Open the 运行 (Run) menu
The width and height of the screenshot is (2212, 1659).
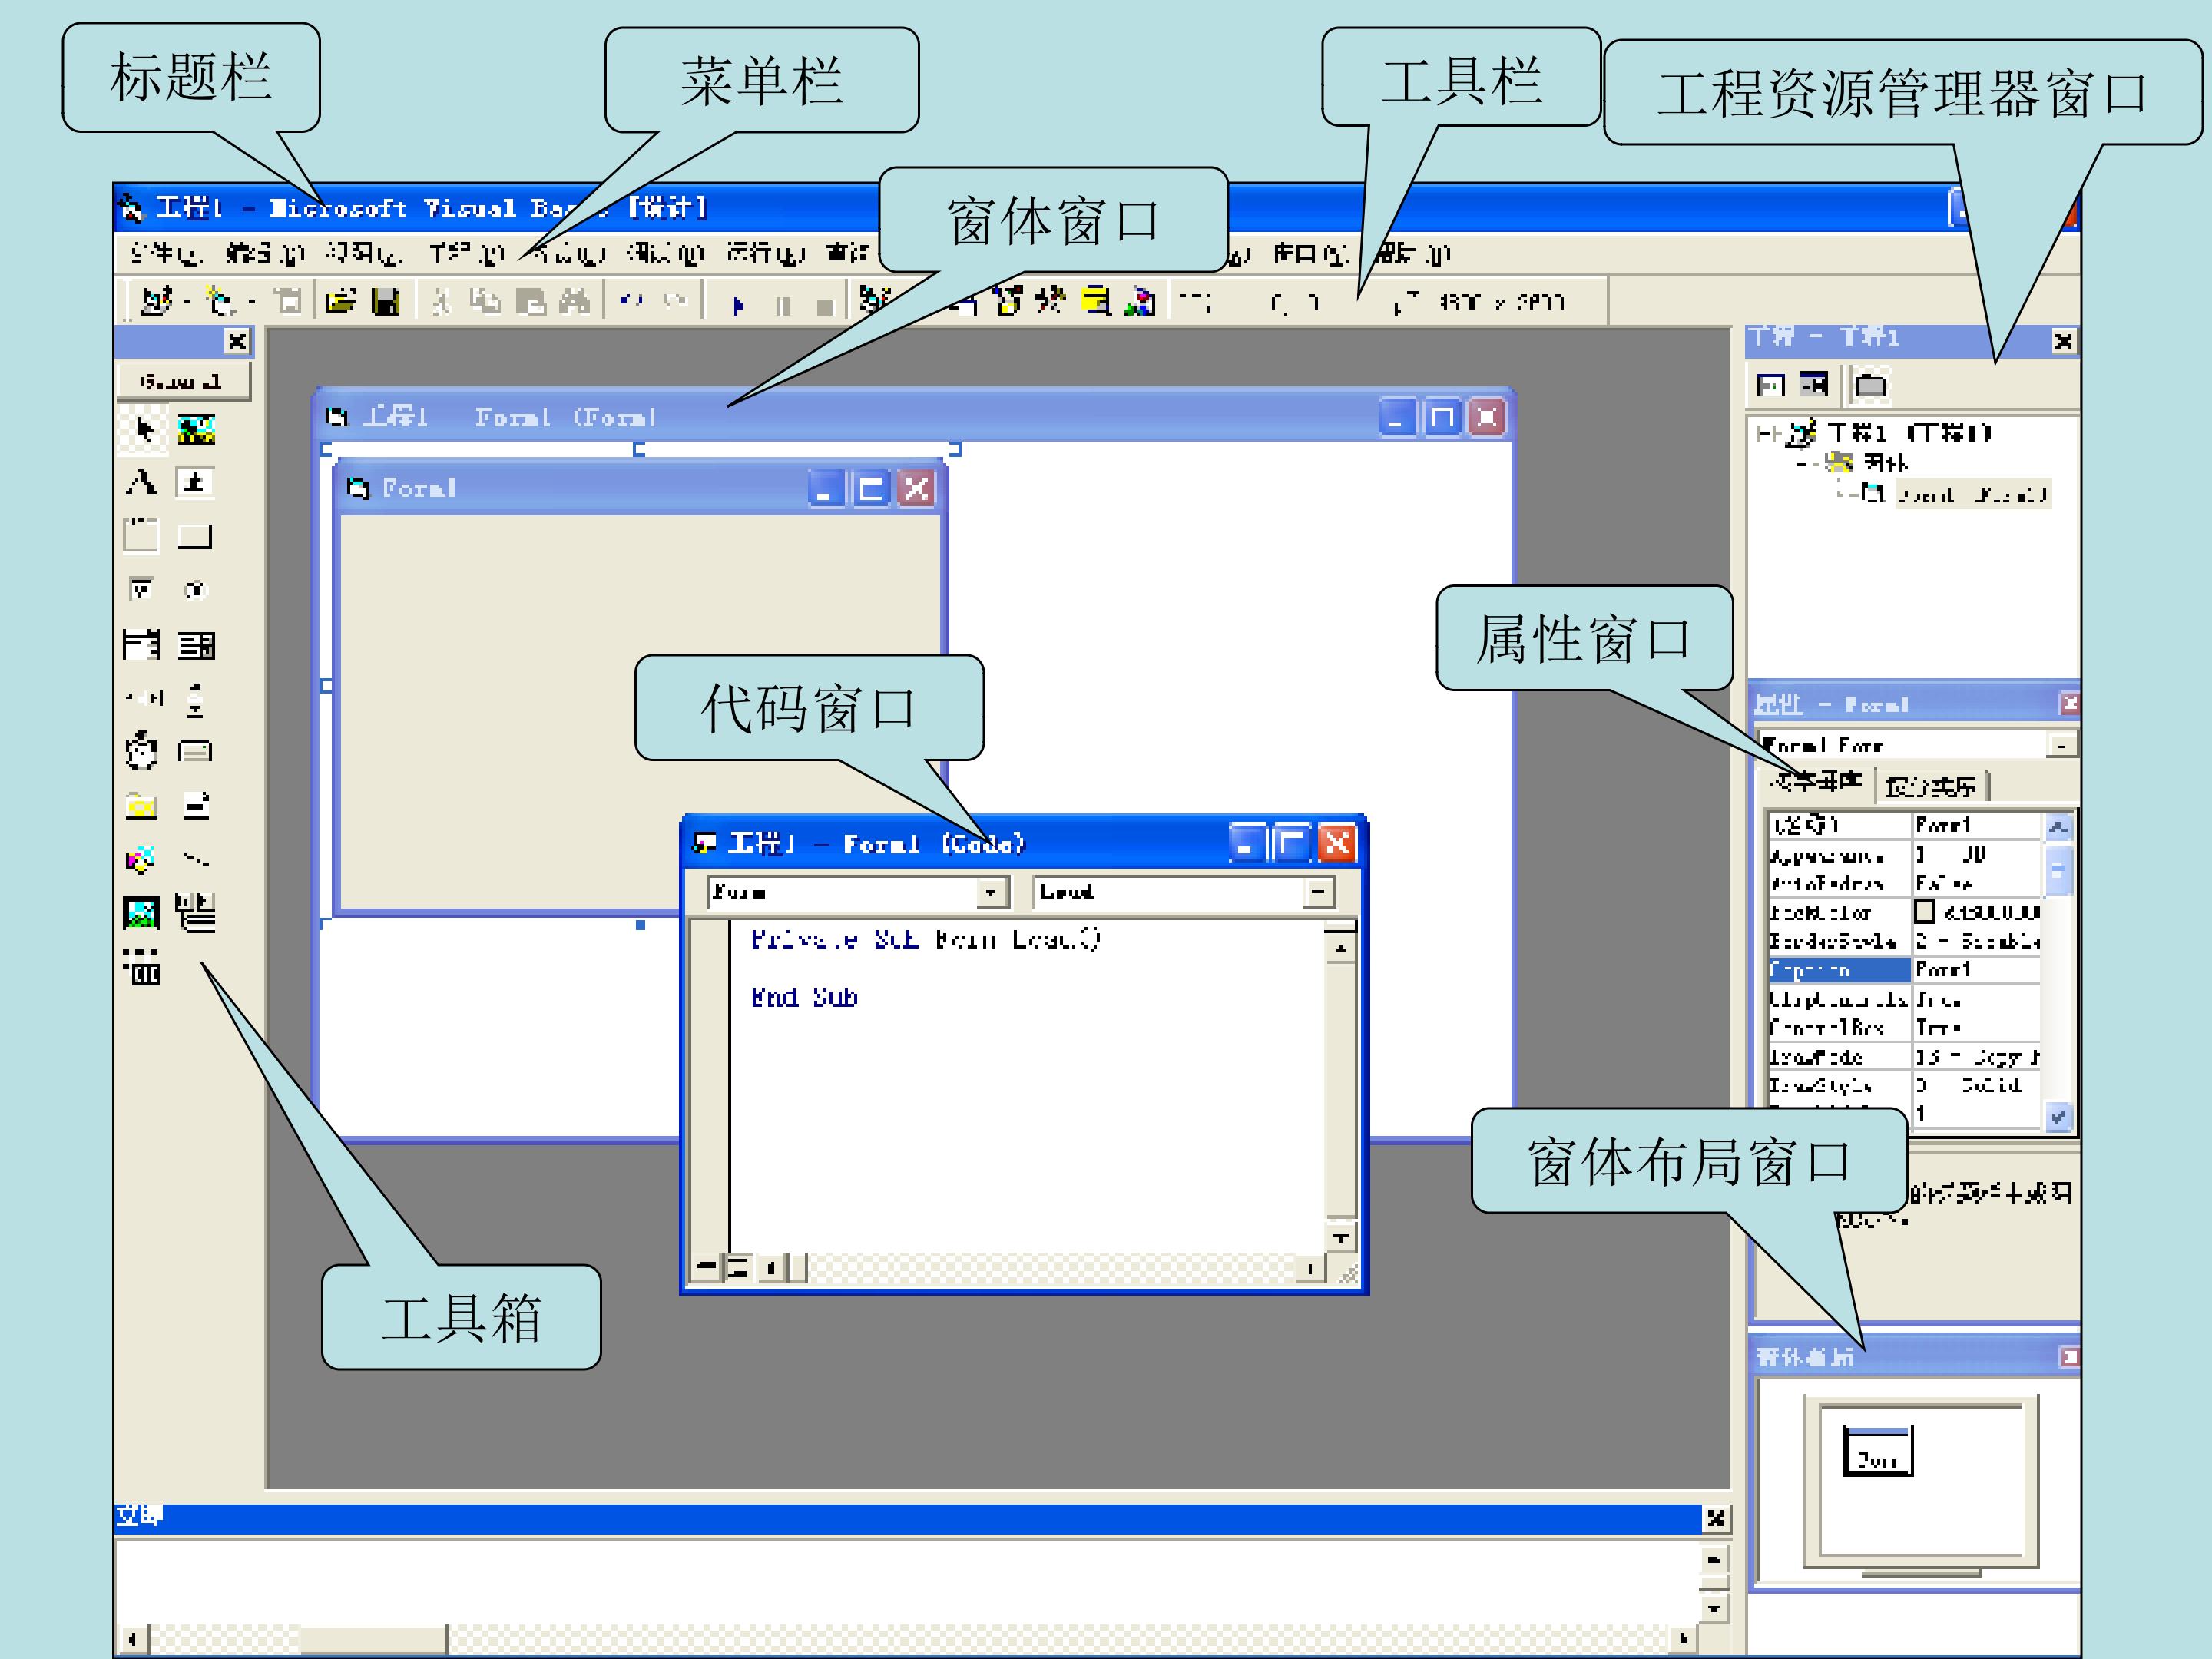[765, 254]
